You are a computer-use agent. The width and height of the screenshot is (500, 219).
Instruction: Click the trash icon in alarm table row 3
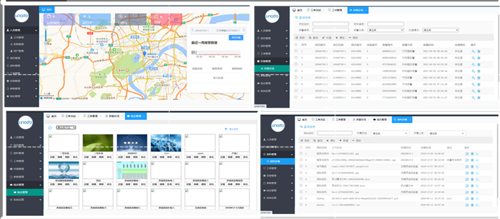click(478, 64)
